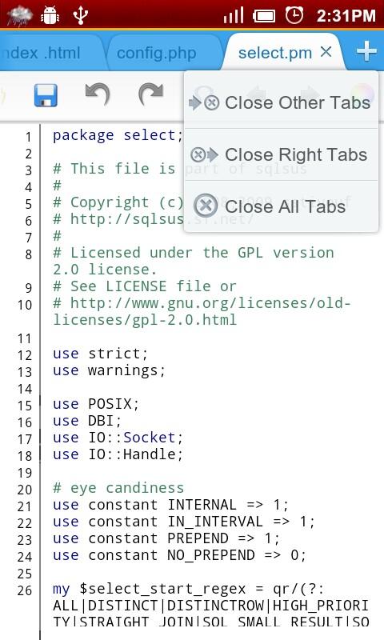384x640 pixels.
Task: Click the Close Right Tabs arrow icon
Action: coord(204,154)
